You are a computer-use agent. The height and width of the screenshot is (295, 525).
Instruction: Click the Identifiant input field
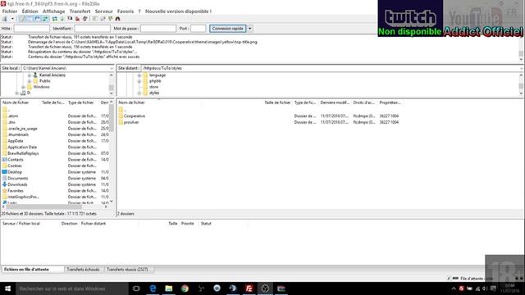point(92,29)
